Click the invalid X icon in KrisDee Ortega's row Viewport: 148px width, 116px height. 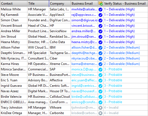pyautogui.click(x=100, y=113)
